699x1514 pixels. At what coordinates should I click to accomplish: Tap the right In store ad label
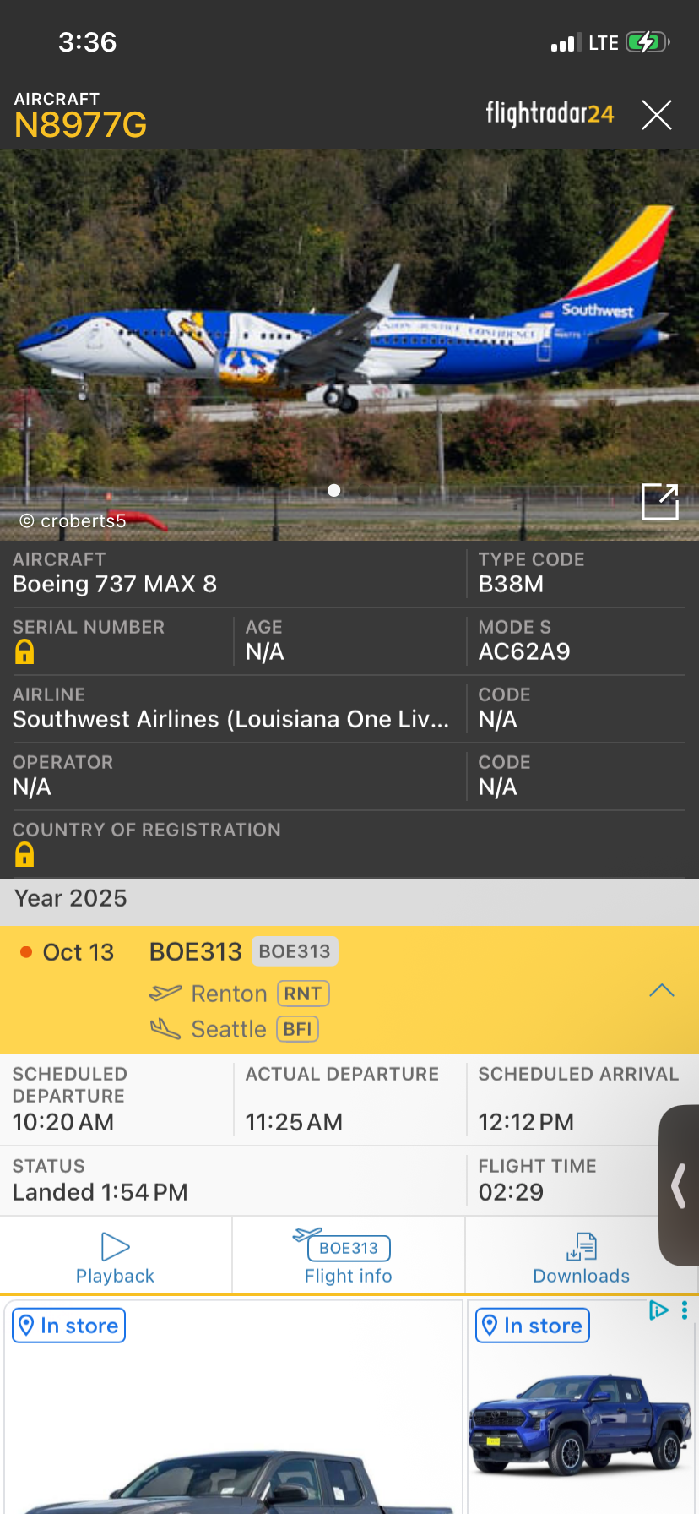click(x=532, y=1326)
